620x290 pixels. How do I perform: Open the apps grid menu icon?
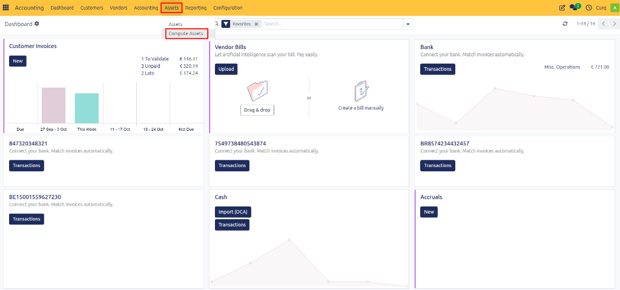pos(6,7)
